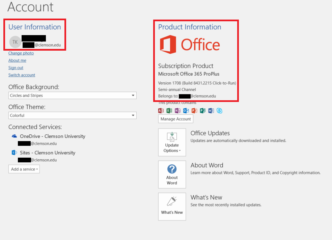Screen dimensions: 332x240
Task: Click the updates automatically downloaded description
Action: pos(238,141)
